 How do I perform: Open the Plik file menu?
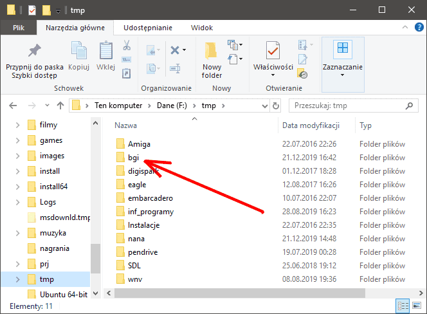(x=18, y=28)
